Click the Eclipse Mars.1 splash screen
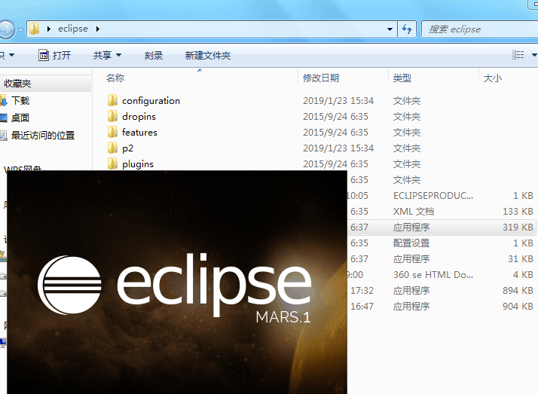 point(177,282)
